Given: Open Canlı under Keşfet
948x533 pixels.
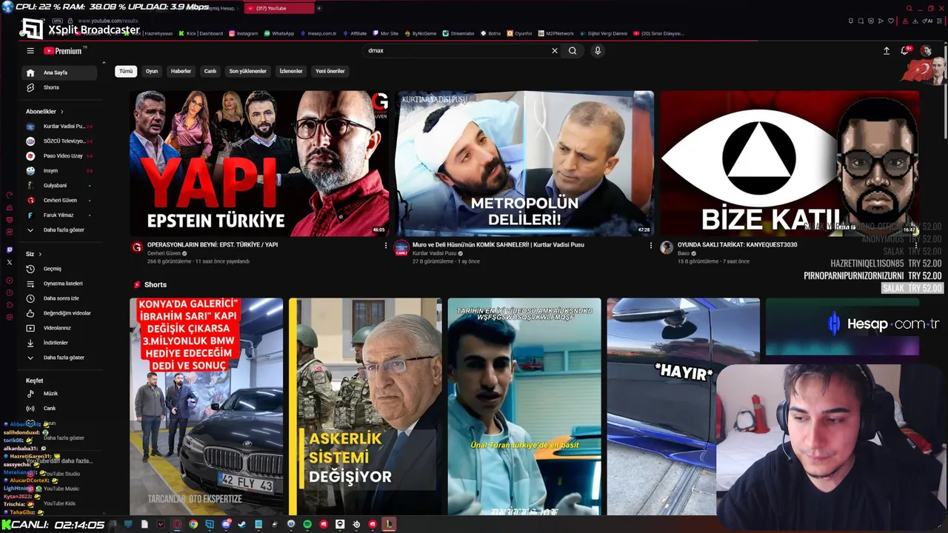Looking at the screenshot, I should click(x=59, y=409).
